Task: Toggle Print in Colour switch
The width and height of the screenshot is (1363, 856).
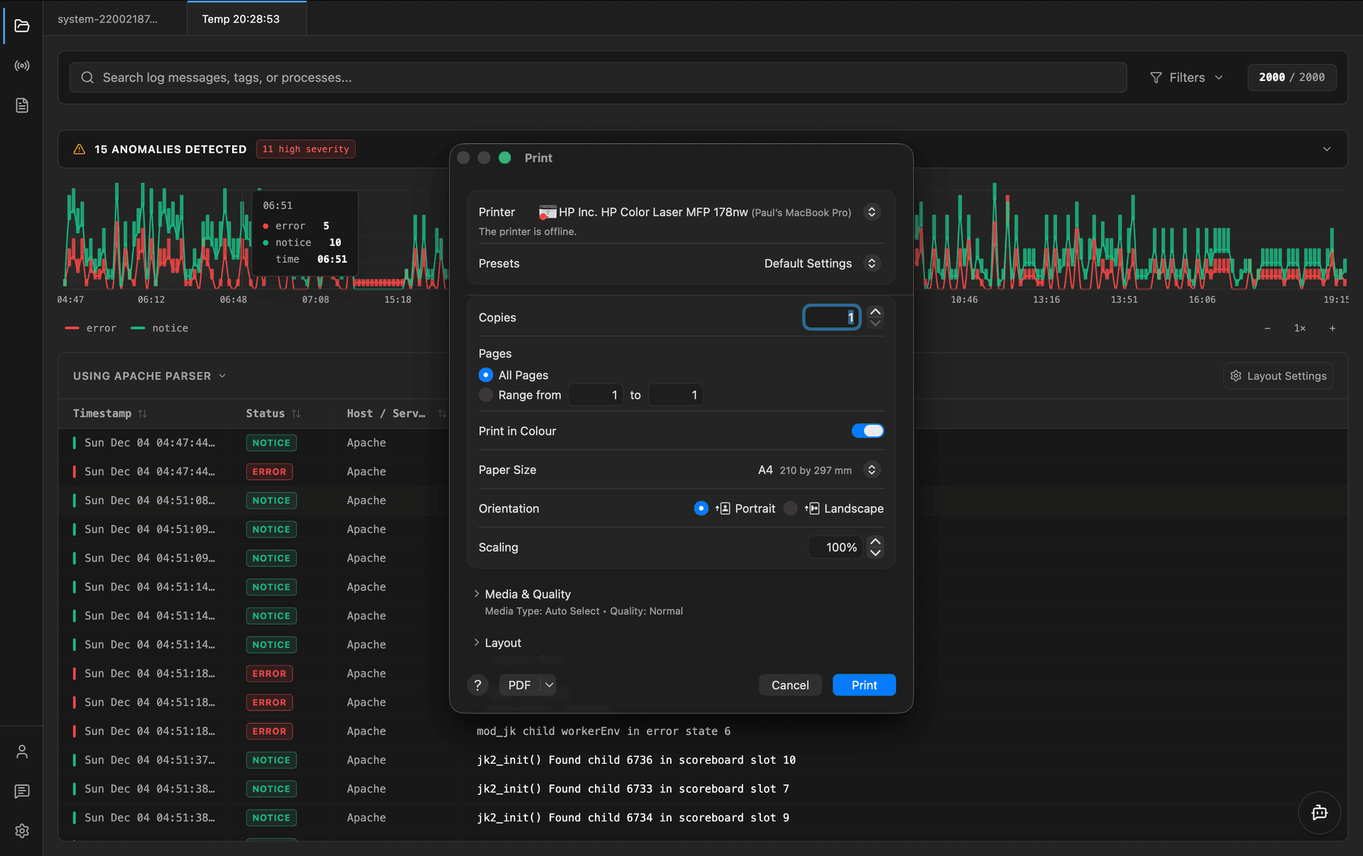Action: (867, 431)
